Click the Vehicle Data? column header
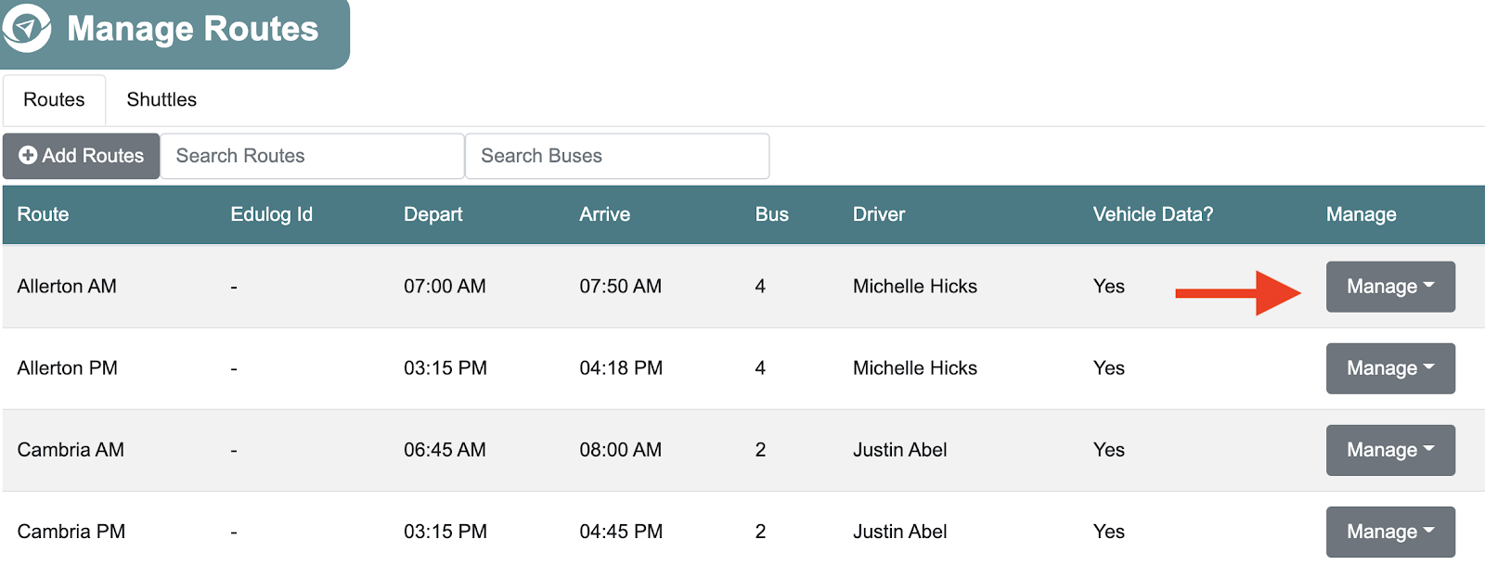This screenshot has width=1485, height=565. (1153, 214)
